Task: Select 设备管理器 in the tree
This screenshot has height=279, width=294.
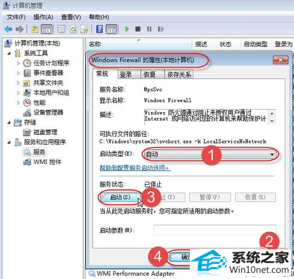Action: point(48,113)
